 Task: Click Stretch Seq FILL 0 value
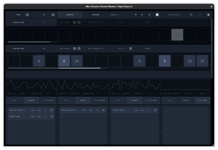click(121, 22)
